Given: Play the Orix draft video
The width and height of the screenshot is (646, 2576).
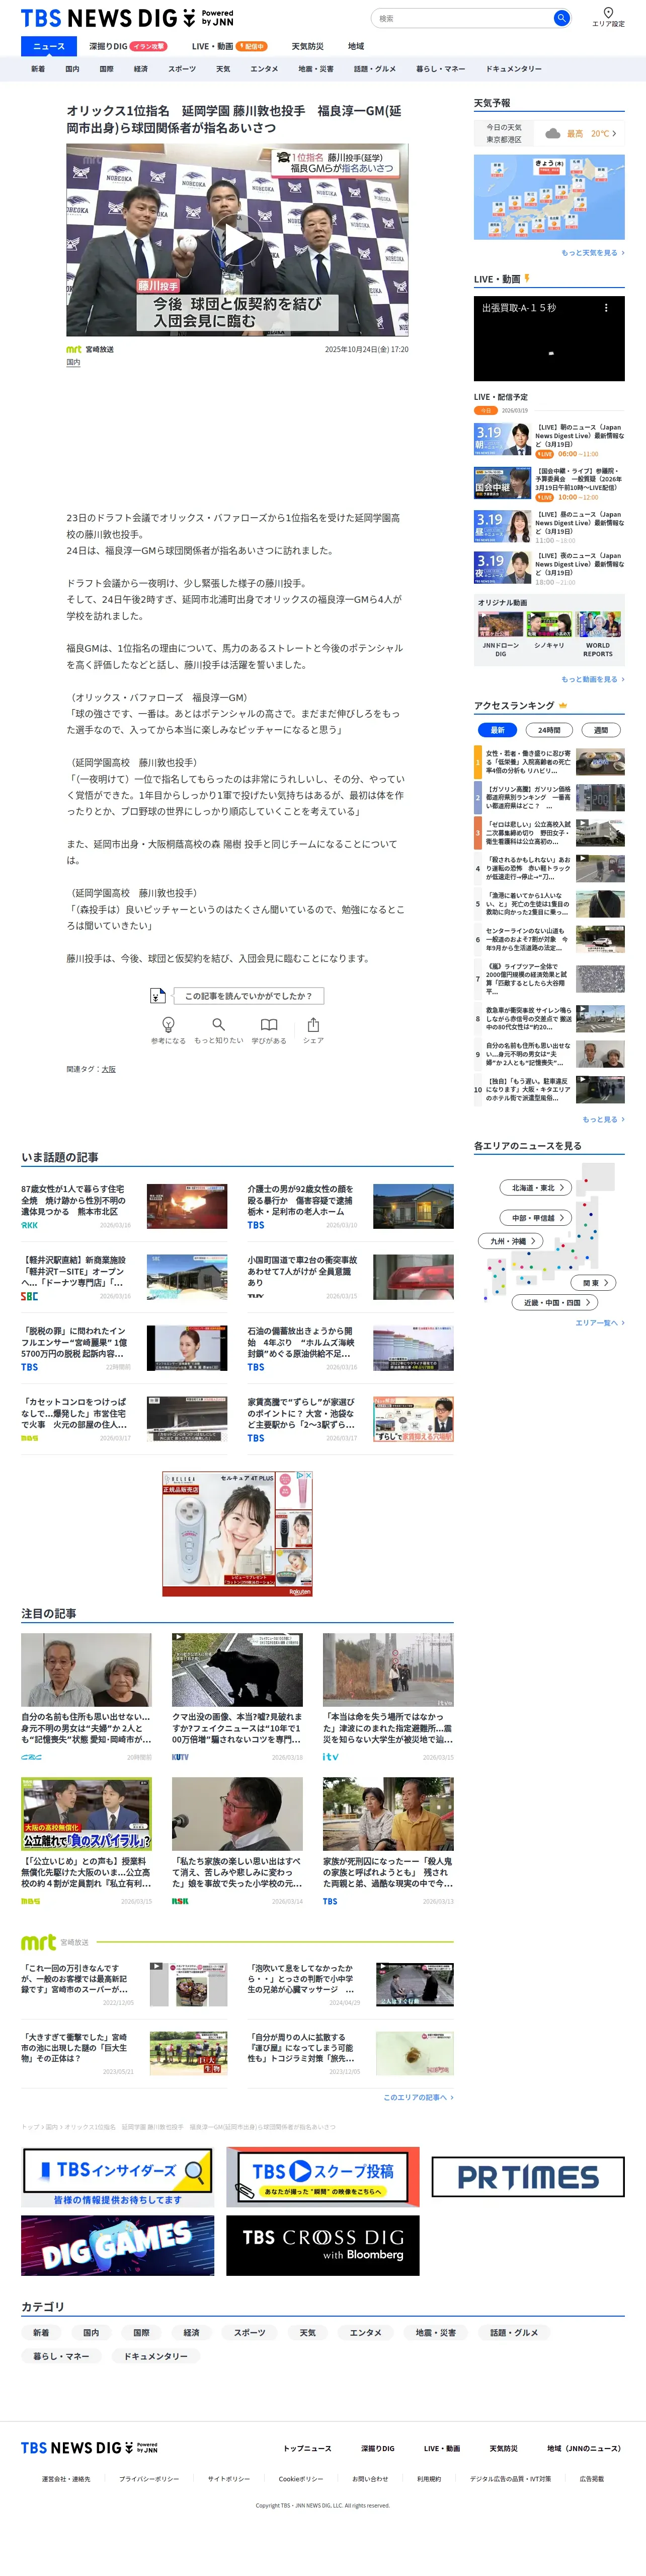Looking at the screenshot, I should (237, 240).
